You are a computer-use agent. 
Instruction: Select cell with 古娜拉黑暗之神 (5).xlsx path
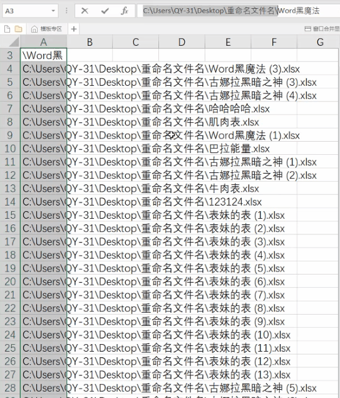coord(44,388)
